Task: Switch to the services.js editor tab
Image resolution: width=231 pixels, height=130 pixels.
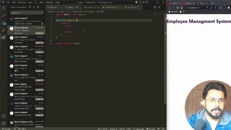Action: click(x=132, y=7)
